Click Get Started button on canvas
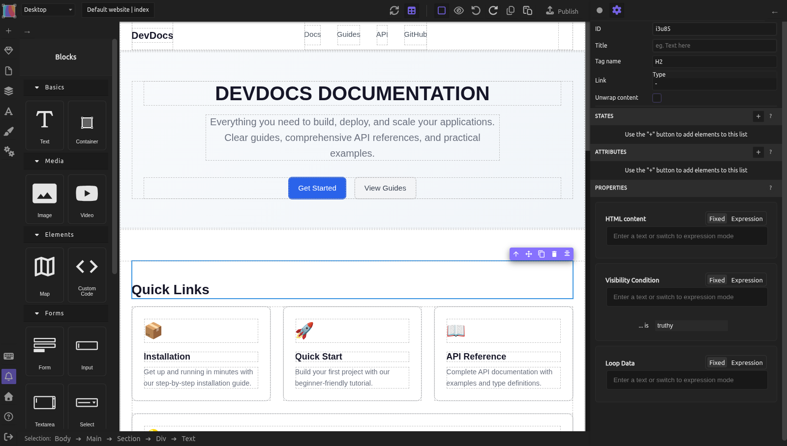Screen dimensions: 787x446 tap(317, 188)
